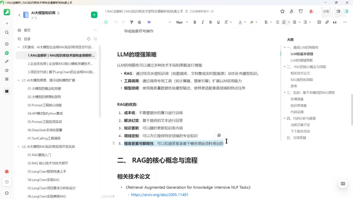Collapse the 3天速成 tree group
353x199 pixels.
point(18,47)
